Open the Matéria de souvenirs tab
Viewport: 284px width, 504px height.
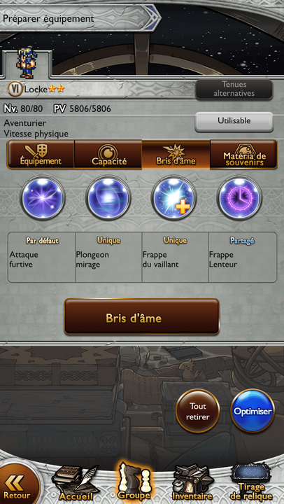point(243,154)
